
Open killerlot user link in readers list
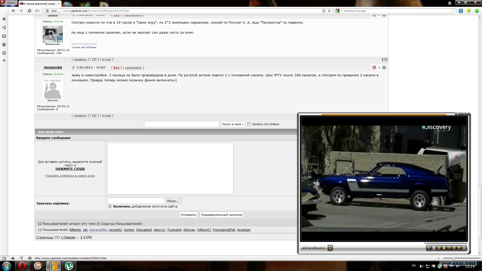click(x=75, y=230)
